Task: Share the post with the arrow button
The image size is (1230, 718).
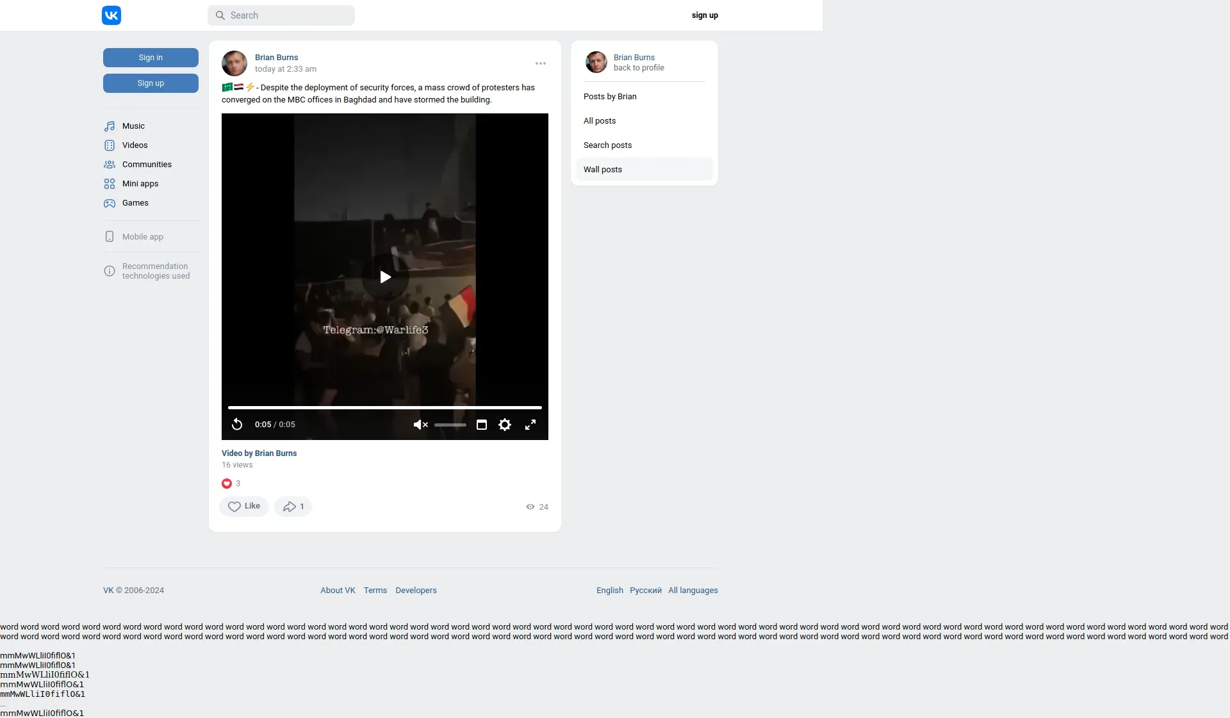Action: (x=293, y=507)
